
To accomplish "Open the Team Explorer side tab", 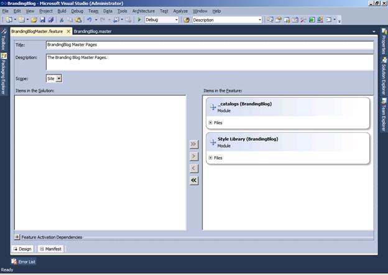I will 384,115.
